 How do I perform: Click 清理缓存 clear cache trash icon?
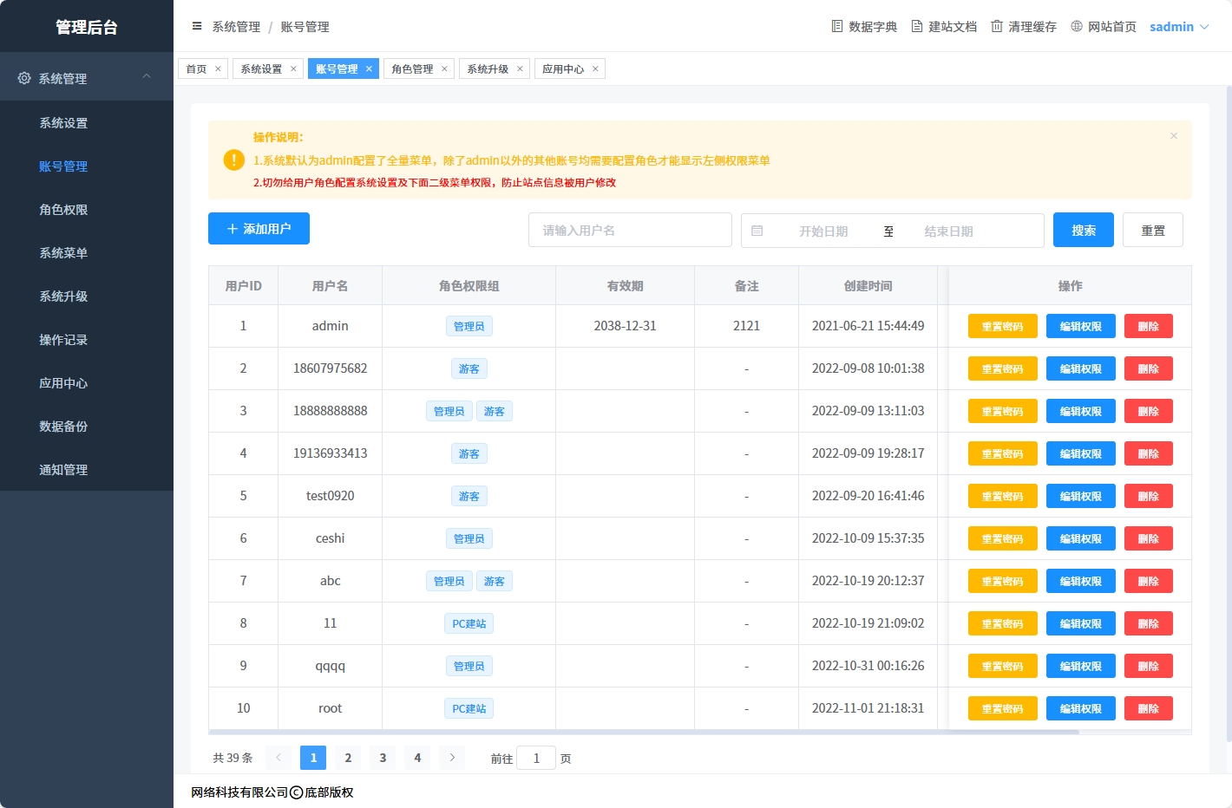(997, 26)
